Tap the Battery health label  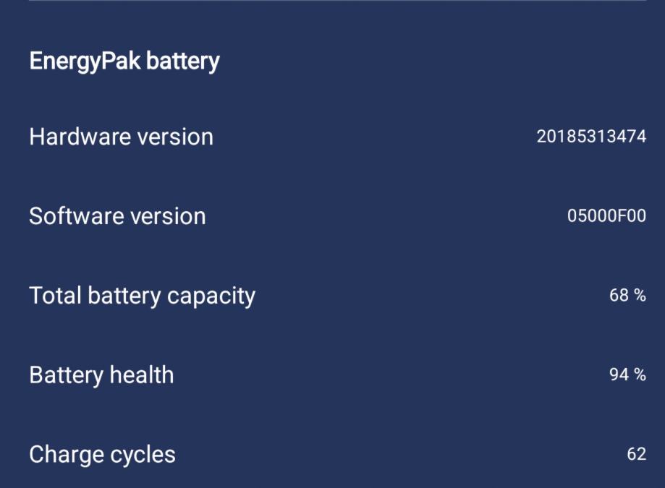pyautogui.click(x=101, y=375)
